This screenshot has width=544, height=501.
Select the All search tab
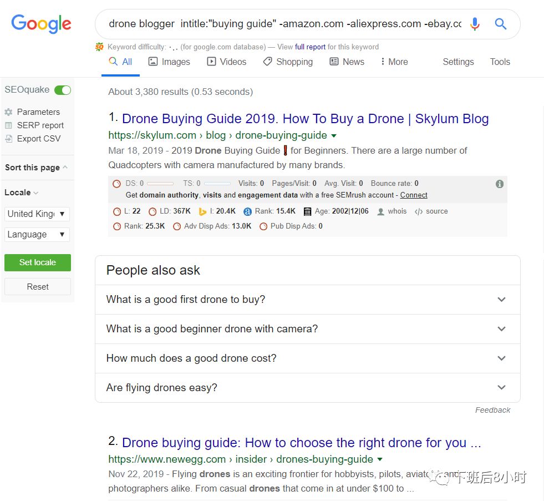pyautogui.click(x=120, y=62)
